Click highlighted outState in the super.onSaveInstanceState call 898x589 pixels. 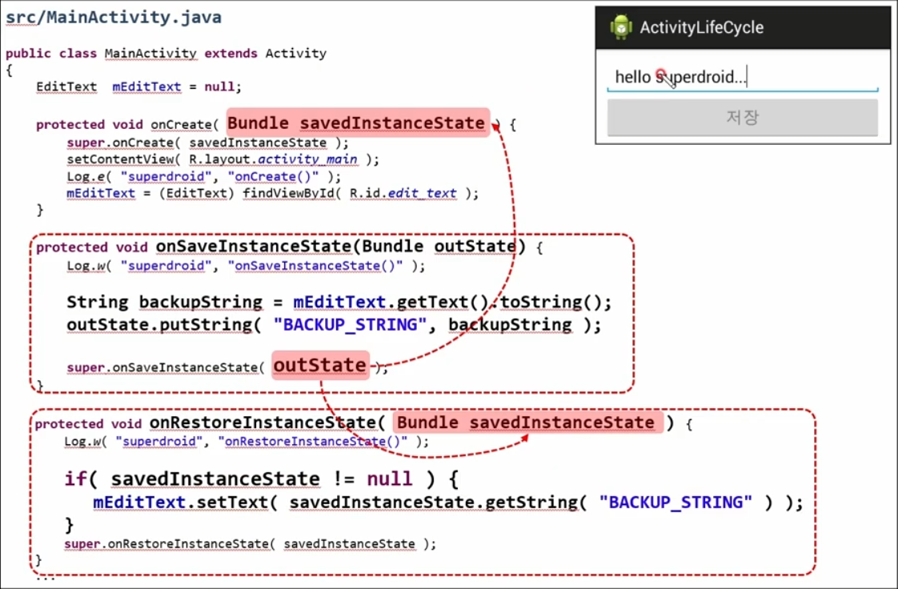tap(320, 365)
